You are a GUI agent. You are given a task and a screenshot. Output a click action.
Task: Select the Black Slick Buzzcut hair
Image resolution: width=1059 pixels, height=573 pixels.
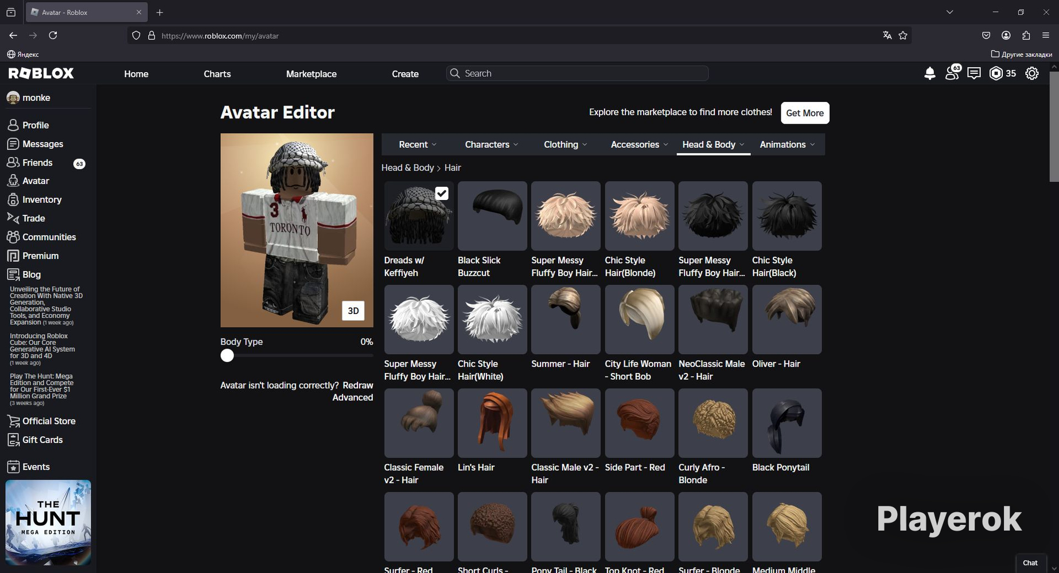[492, 216]
